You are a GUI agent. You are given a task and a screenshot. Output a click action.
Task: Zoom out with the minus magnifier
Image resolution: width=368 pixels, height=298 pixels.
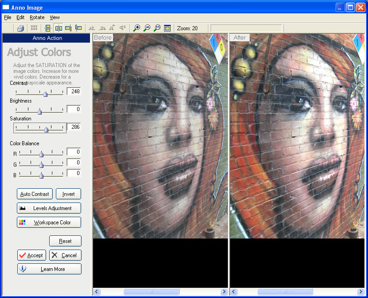(x=147, y=28)
